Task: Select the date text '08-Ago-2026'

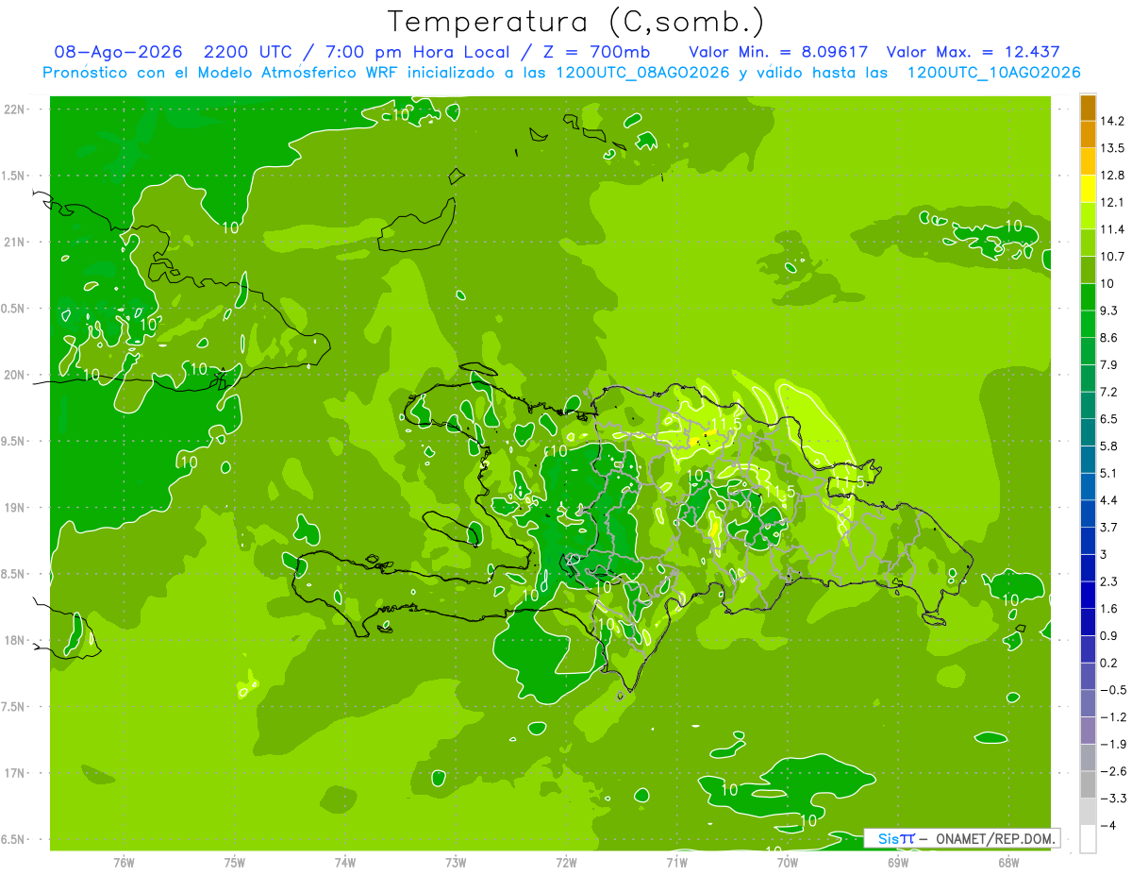Action: (118, 53)
